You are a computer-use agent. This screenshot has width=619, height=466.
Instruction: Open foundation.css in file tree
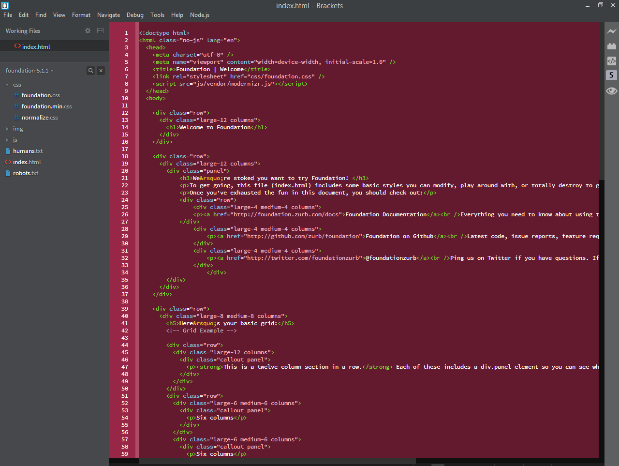41,95
